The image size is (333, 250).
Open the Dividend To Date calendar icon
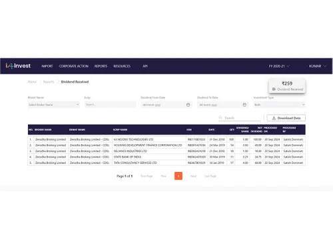click(244, 105)
